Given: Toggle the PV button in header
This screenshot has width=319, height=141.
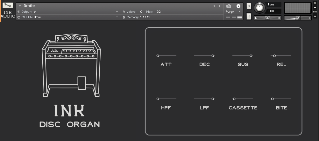Looking at the screenshot, I should 315,16.
